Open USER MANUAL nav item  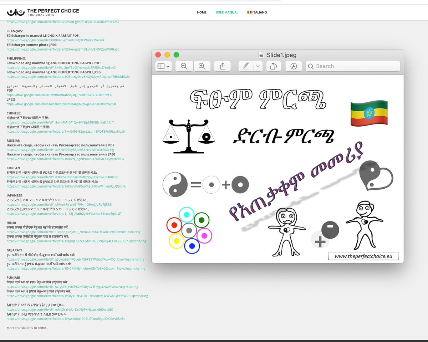[227, 12]
